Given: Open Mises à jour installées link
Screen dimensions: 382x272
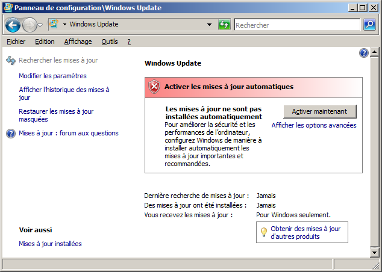Looking at the screenshot, I should click(x=50, y=244).
